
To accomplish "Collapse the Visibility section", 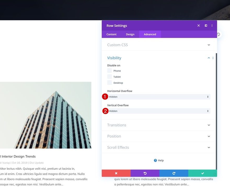I will 209,58.
